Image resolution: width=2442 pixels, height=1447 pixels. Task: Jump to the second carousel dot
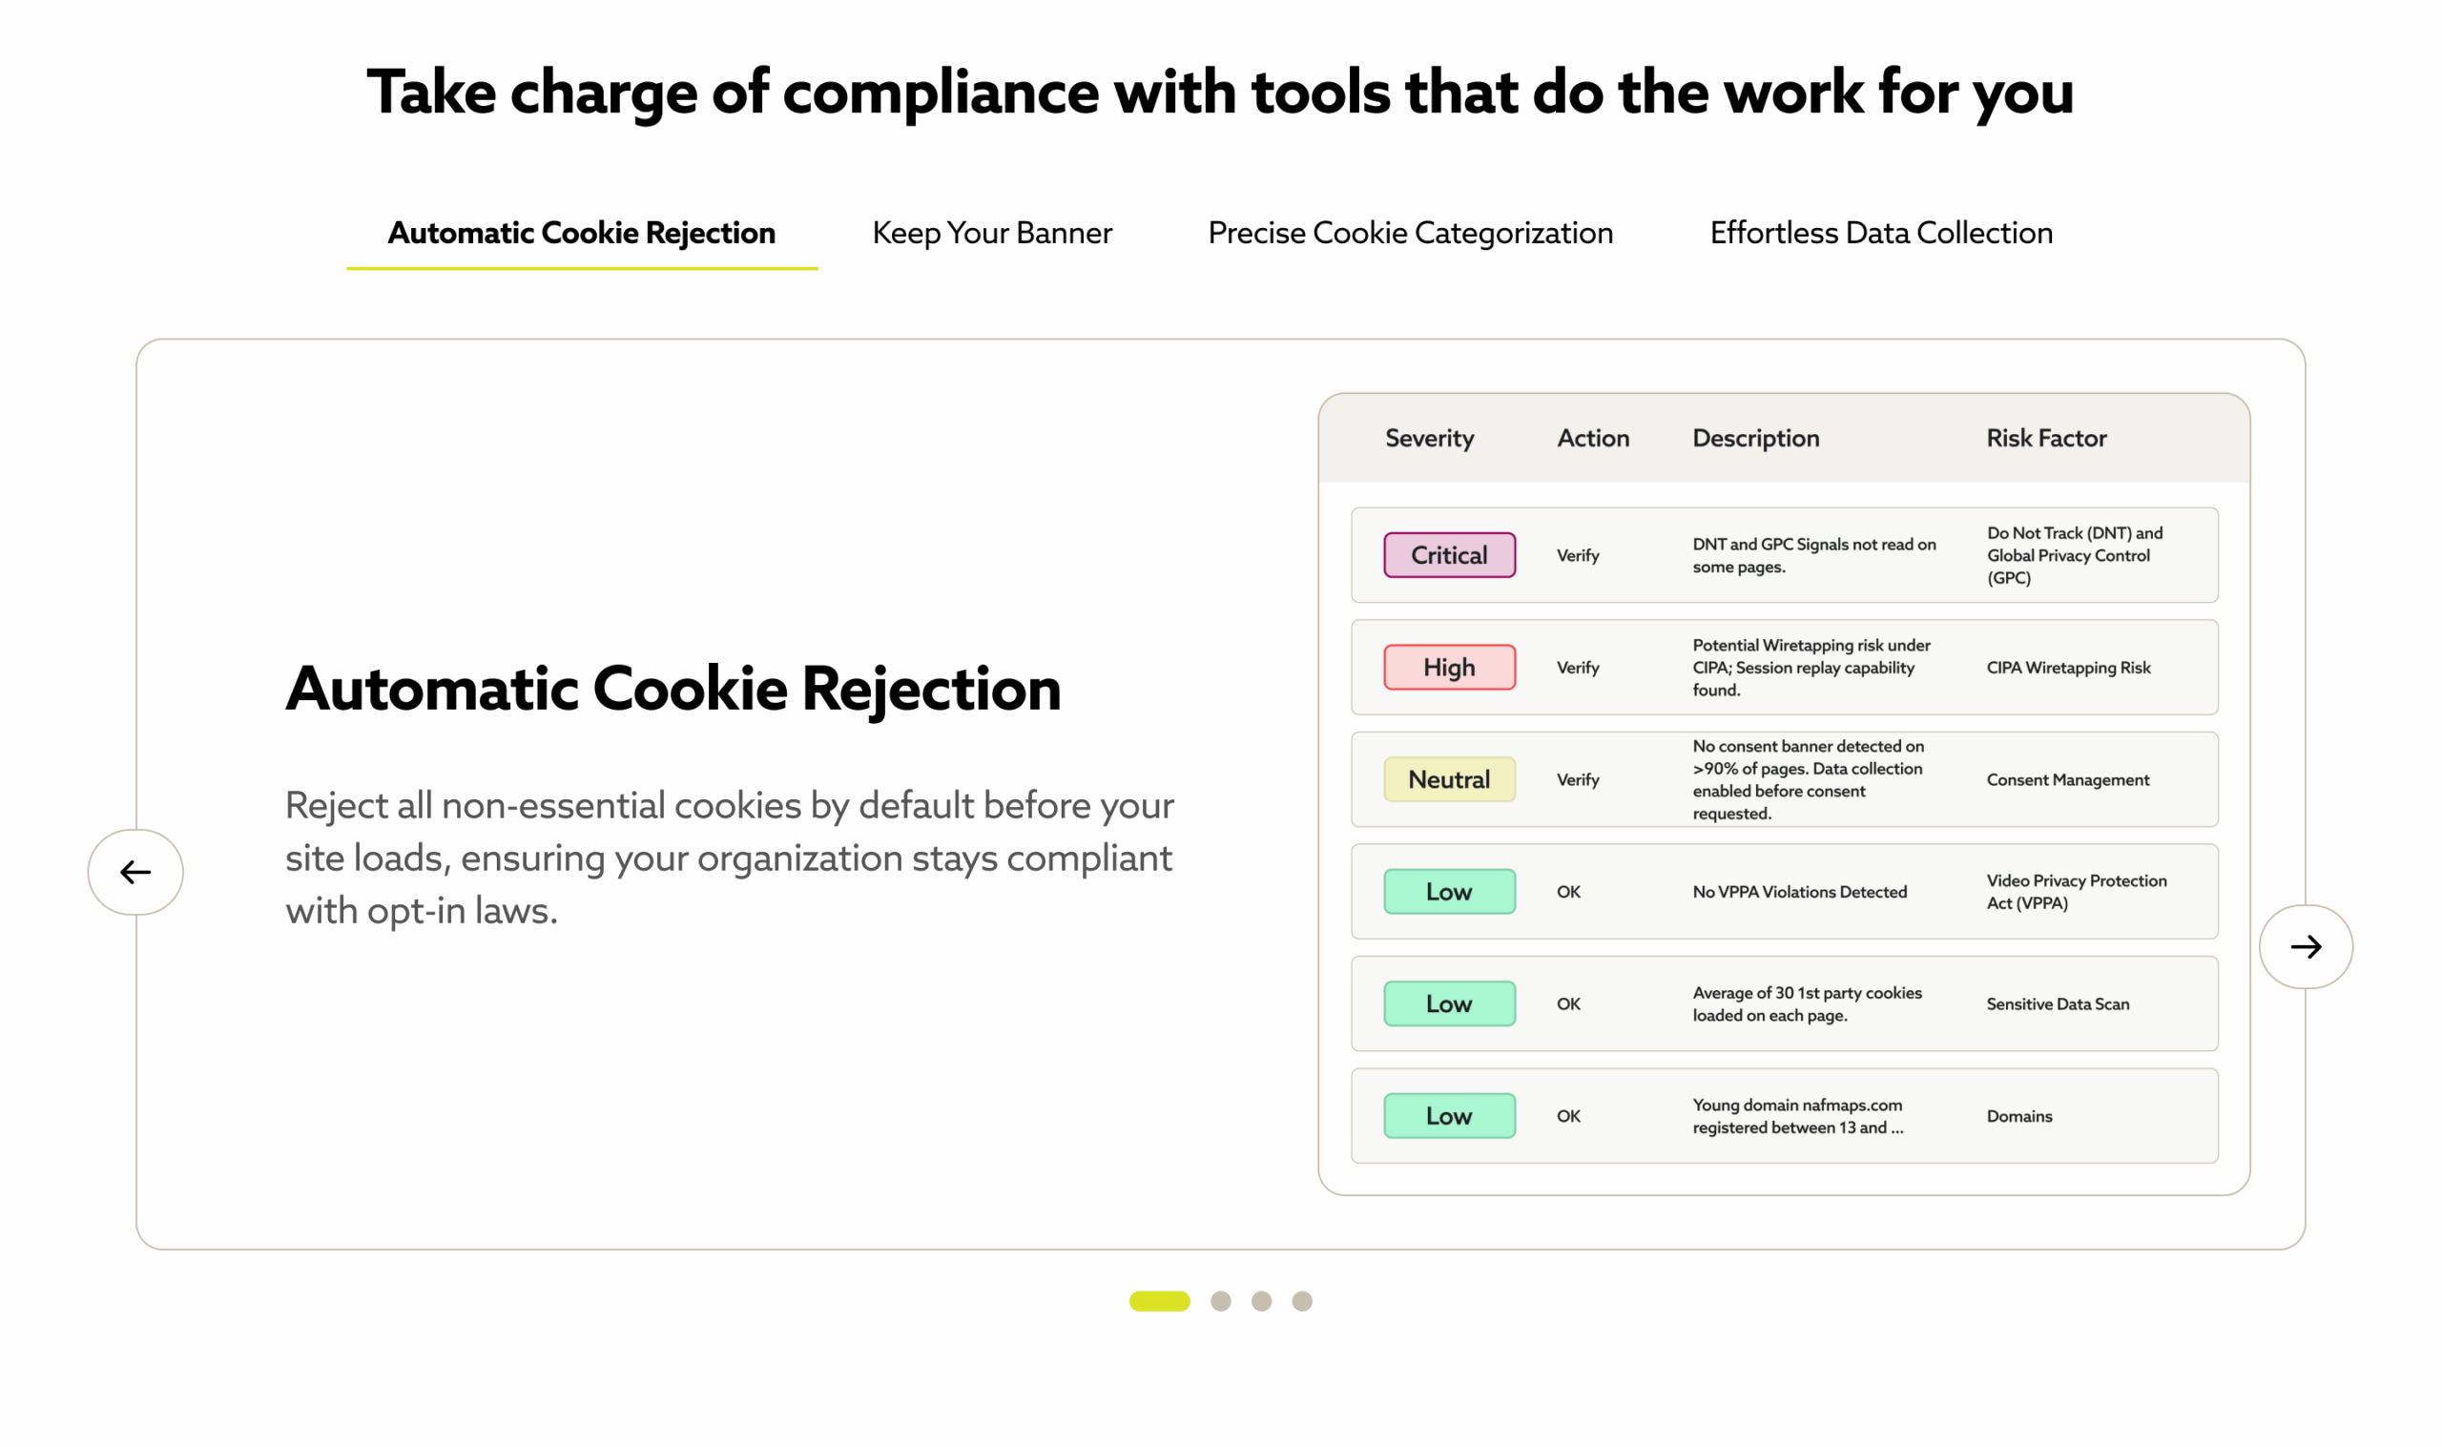click(x=1220, y=1301)
